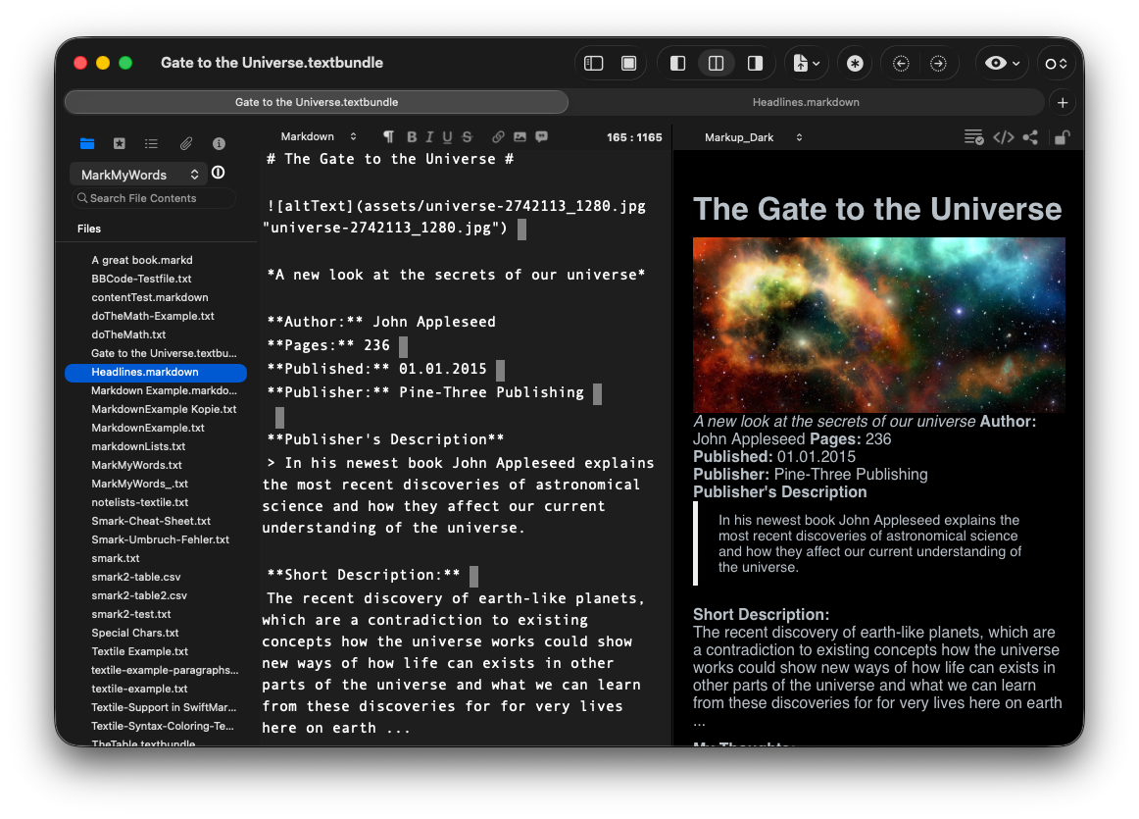Click the insert link icon

(498, 137)
